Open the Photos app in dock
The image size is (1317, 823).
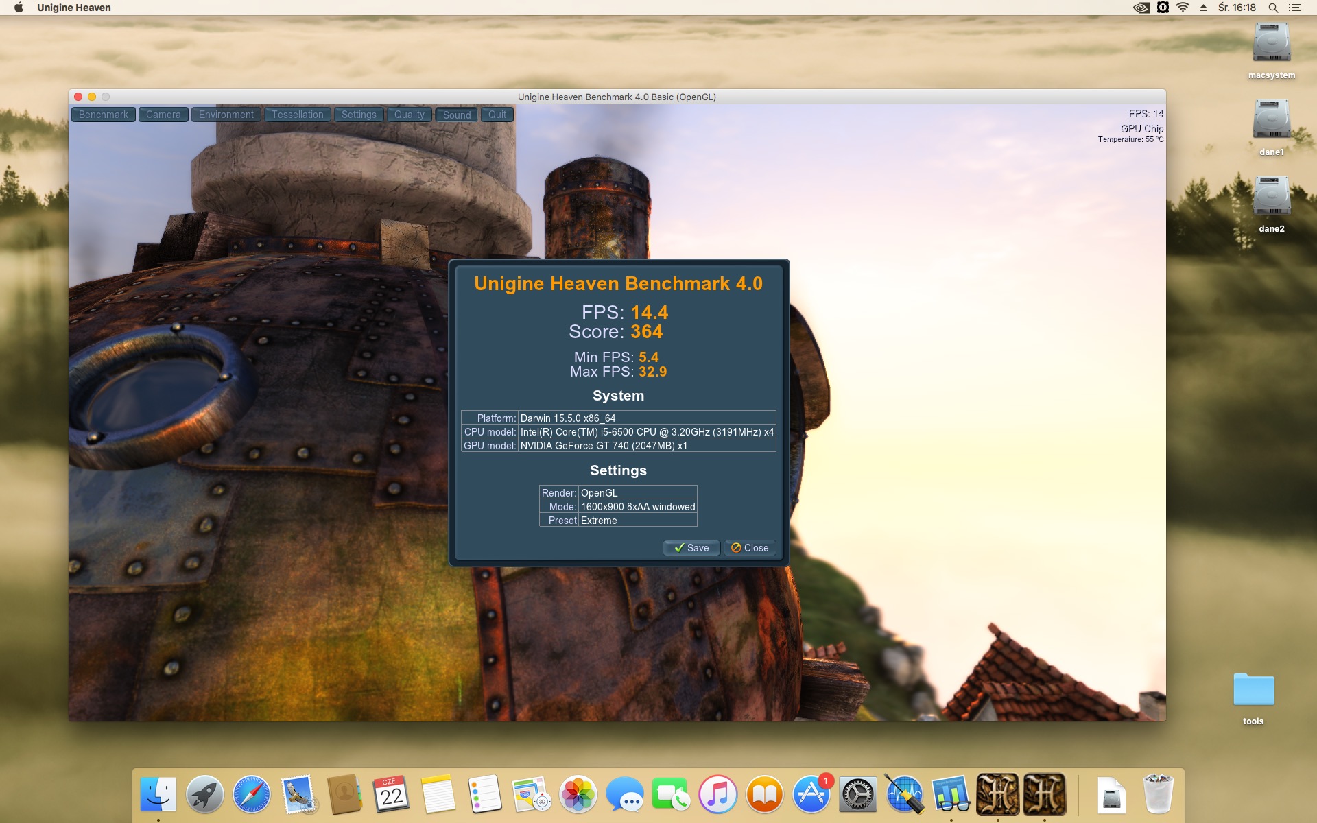click(x=578, y=794)
